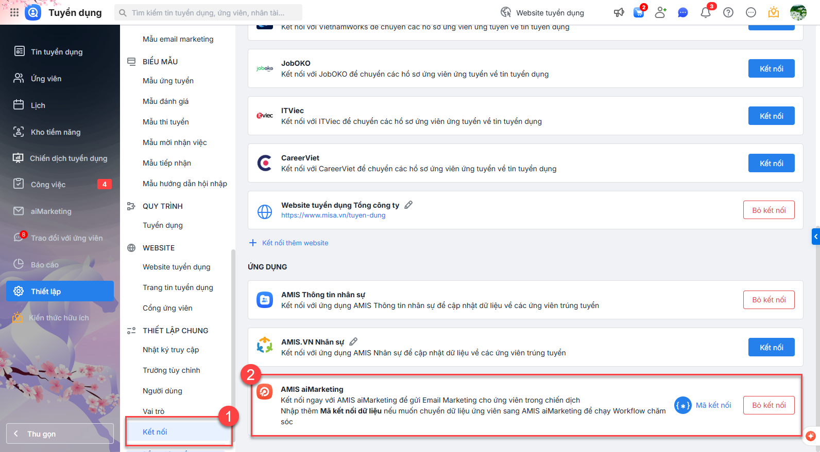Click the ITViec logo

pyautogui.click(x=265, y=116)
